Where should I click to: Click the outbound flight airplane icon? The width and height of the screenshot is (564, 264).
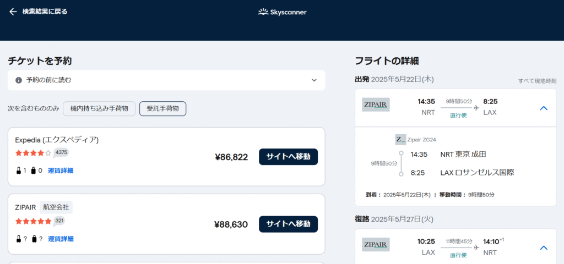tap(476, 108)
